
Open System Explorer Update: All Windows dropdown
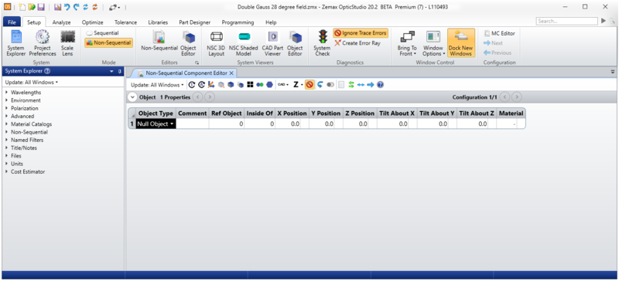32,83
